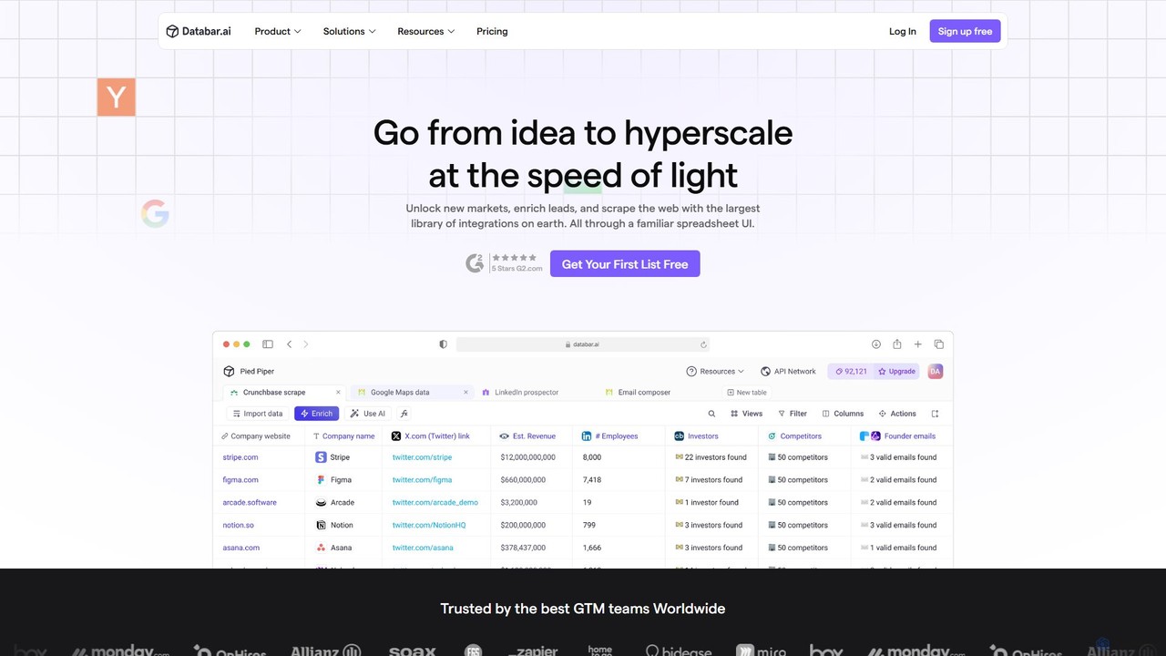Click the browser forward arrow in the demo
The image size is (1166, 656).
(x=305, y=344)
